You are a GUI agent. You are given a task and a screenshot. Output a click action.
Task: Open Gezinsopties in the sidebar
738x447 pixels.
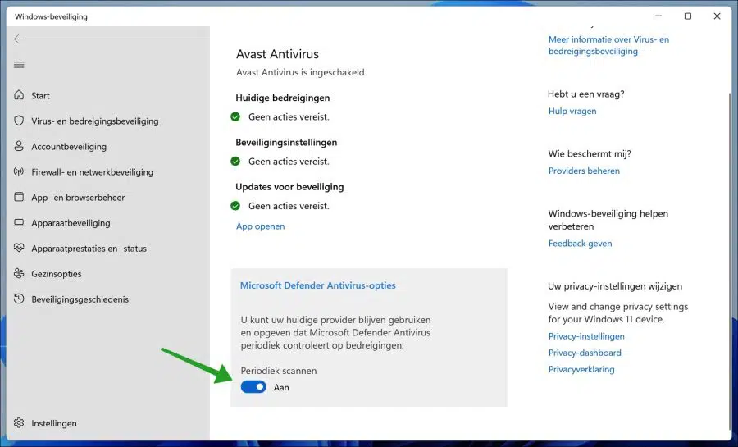(56, 274)
